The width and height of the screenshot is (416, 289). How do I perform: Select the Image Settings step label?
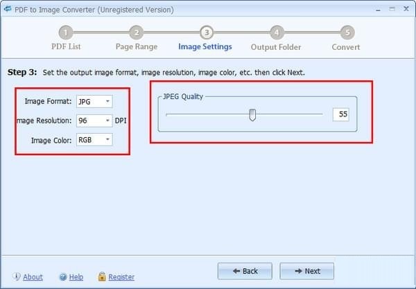(x=205, y=46)
